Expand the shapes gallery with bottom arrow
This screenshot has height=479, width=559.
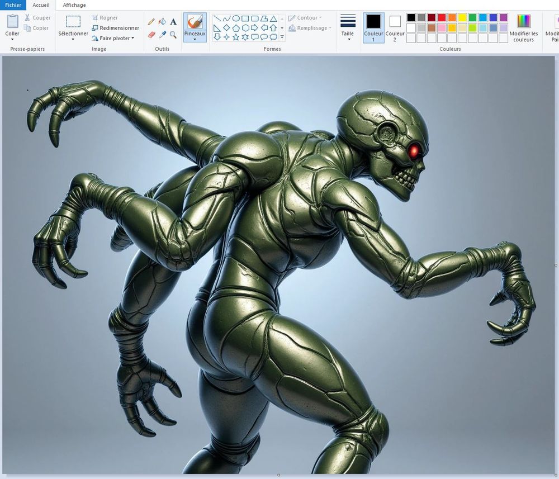pos(282,37)
